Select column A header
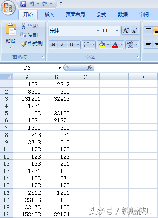Image resolution: width=158 pixels, height=218 pixels. [x=28, y=77]
